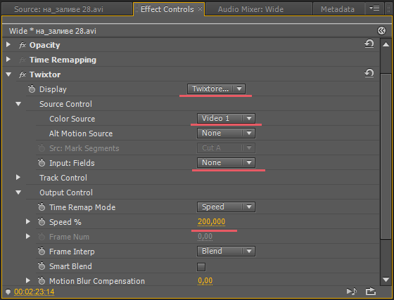Expand Motion Blur Compensation parameter
This screenshot has height=300, width=394.
point(28,280)
